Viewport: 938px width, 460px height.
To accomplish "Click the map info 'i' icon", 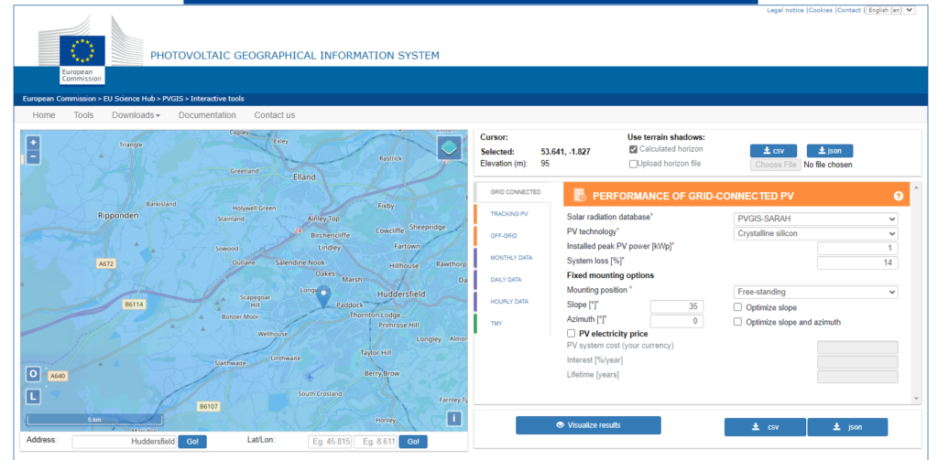I will pyautogui.click(x=453, y=418).
